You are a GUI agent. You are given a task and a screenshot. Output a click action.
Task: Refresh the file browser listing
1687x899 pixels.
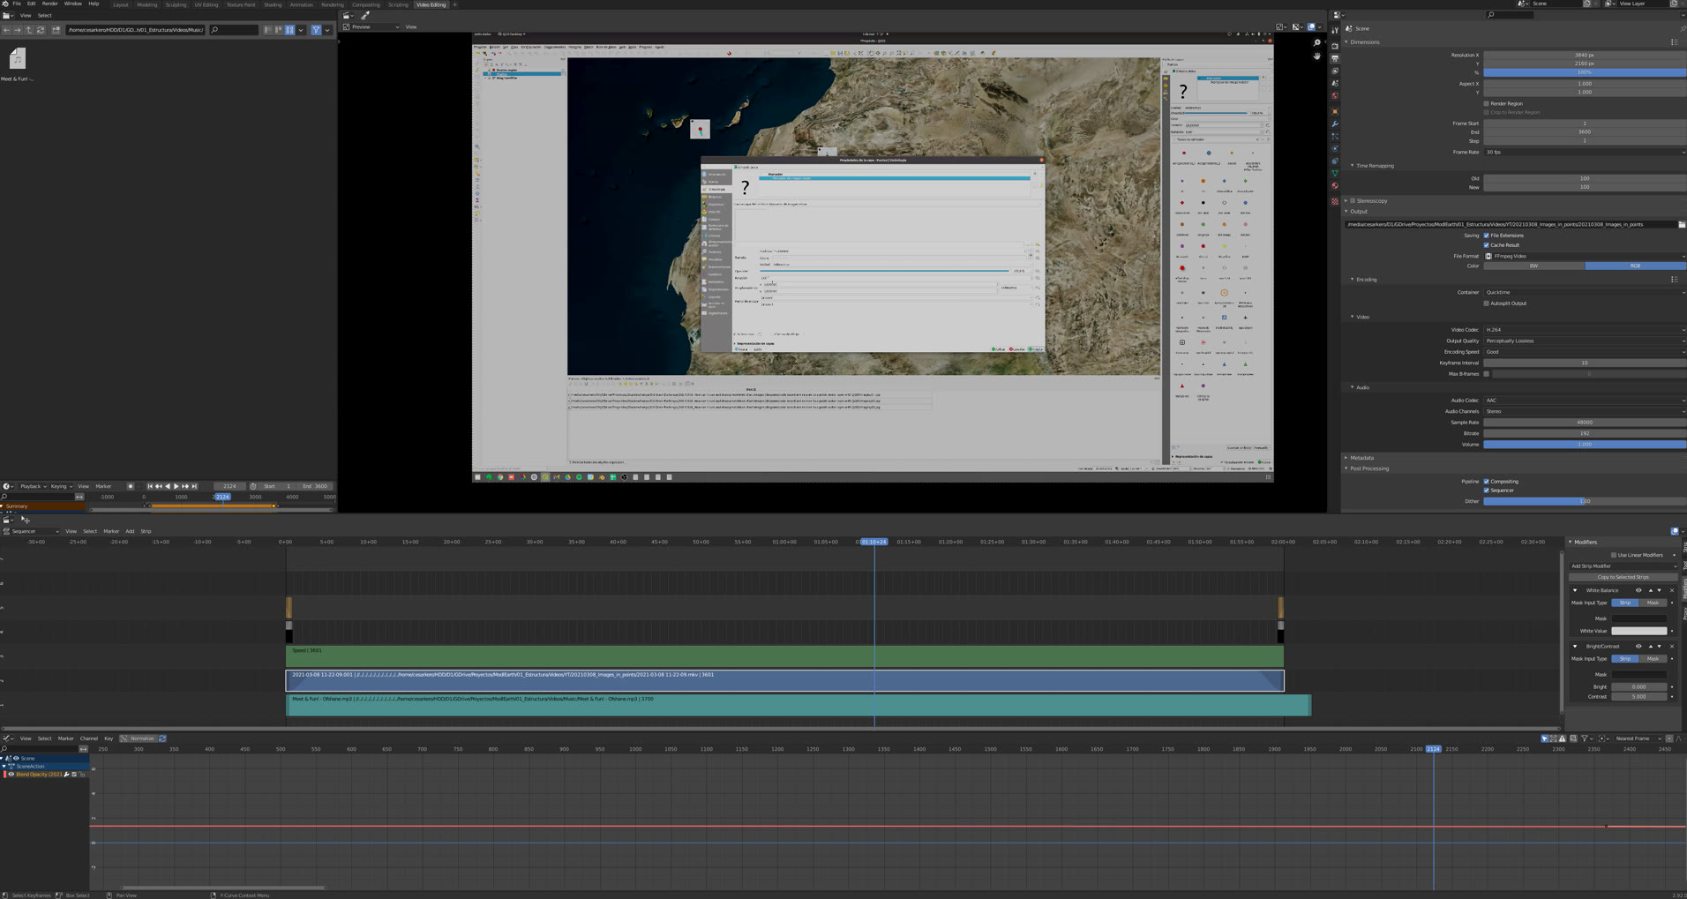[x=41, y=30]
